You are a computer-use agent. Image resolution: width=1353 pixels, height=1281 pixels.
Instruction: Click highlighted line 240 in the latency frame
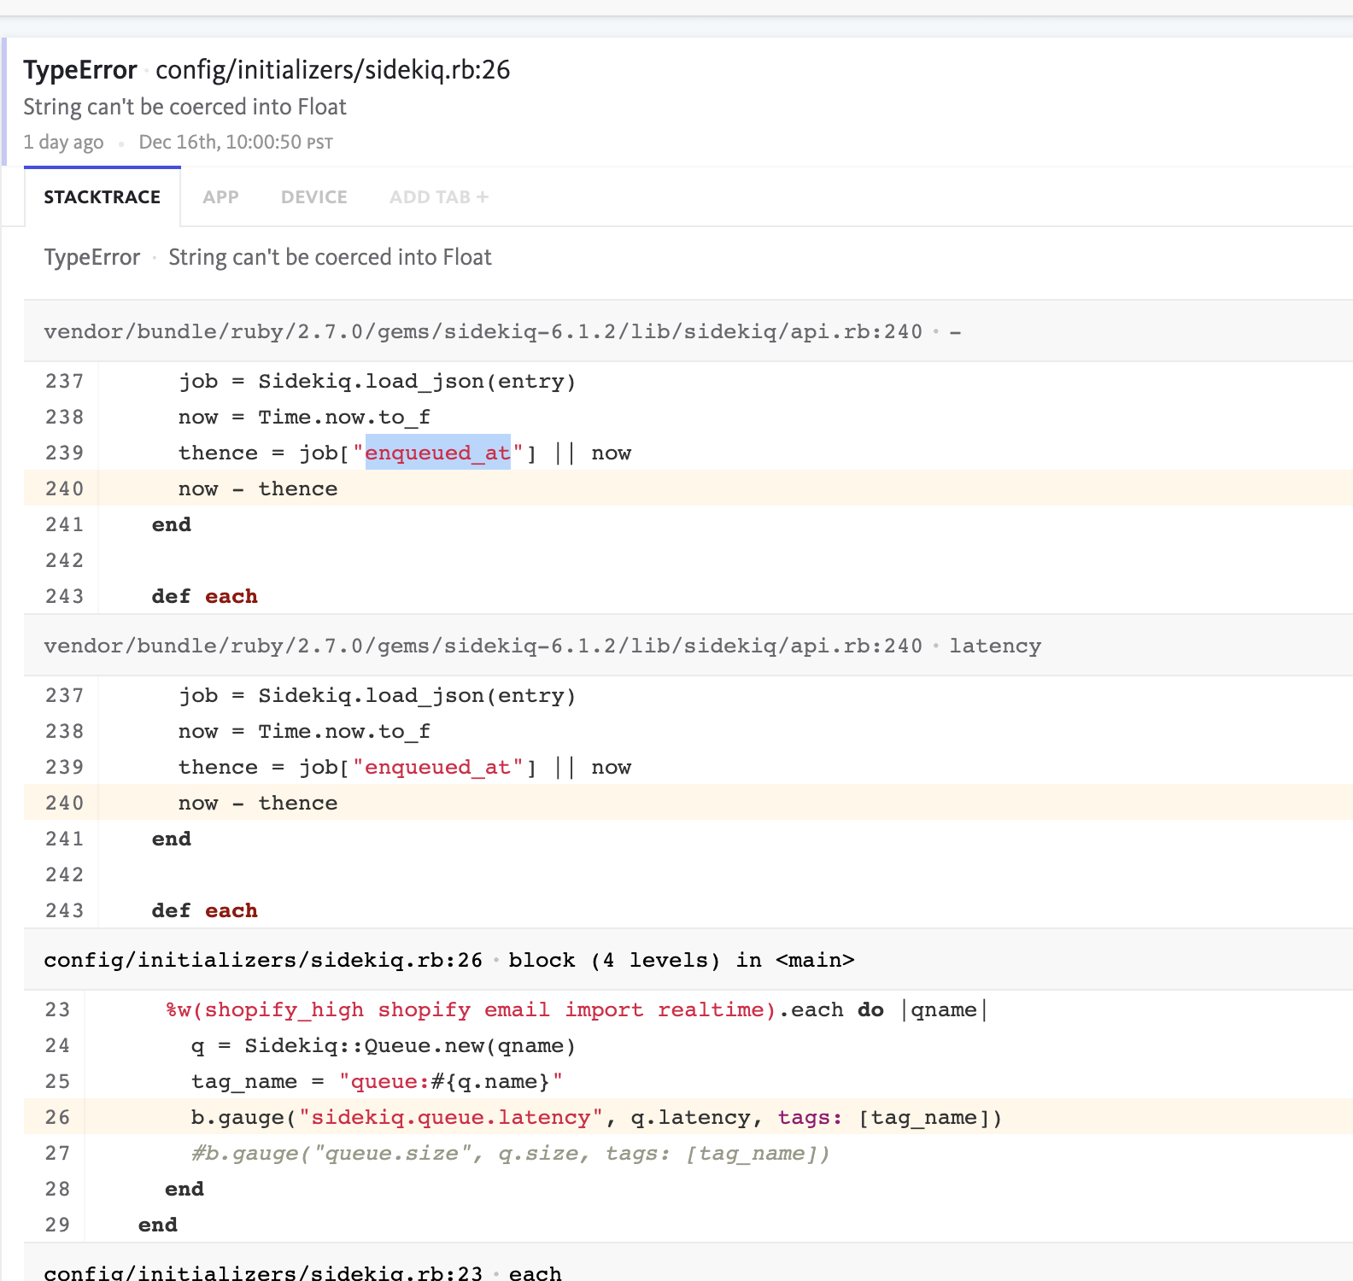click(x=688, y=803)
